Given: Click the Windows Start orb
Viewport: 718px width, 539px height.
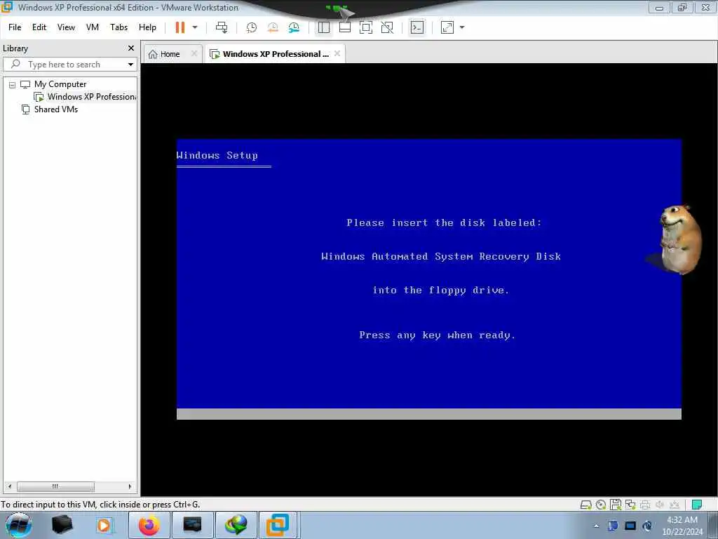Looking at the screenshot, I should [18, 525].
